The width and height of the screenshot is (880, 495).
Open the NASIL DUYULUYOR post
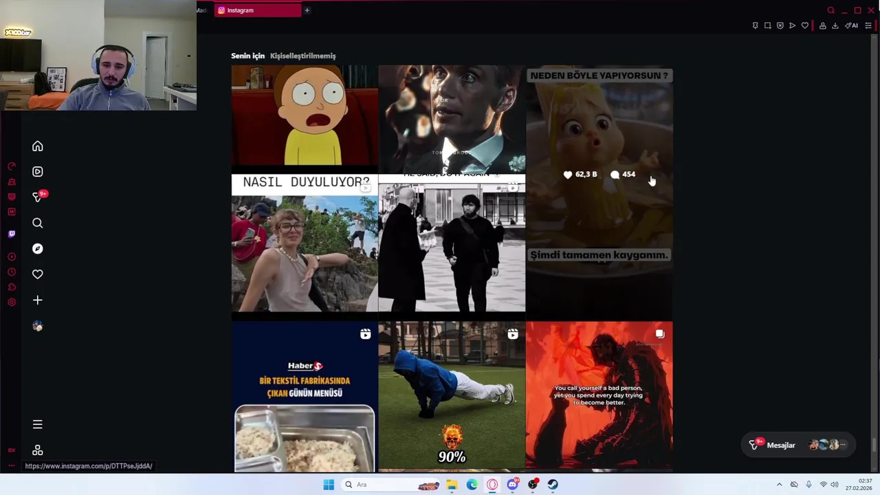click(305, 243)
